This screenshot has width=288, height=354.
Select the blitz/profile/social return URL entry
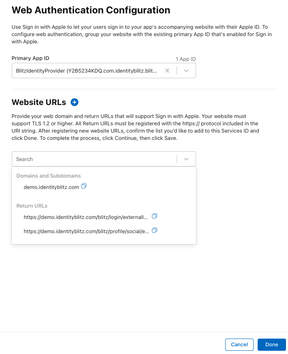click(x=86, y=232)
